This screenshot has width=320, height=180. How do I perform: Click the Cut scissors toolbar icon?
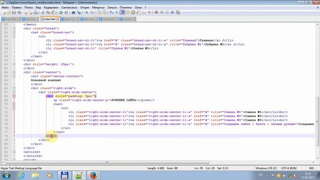(42, 12)
